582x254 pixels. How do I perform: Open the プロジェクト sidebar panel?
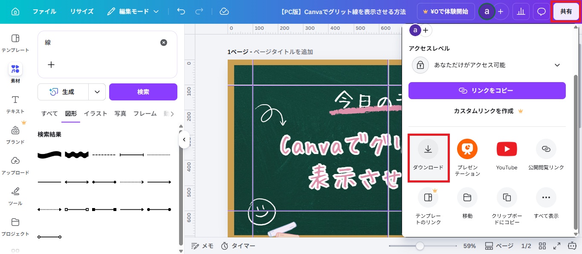[x=15, y=226]
